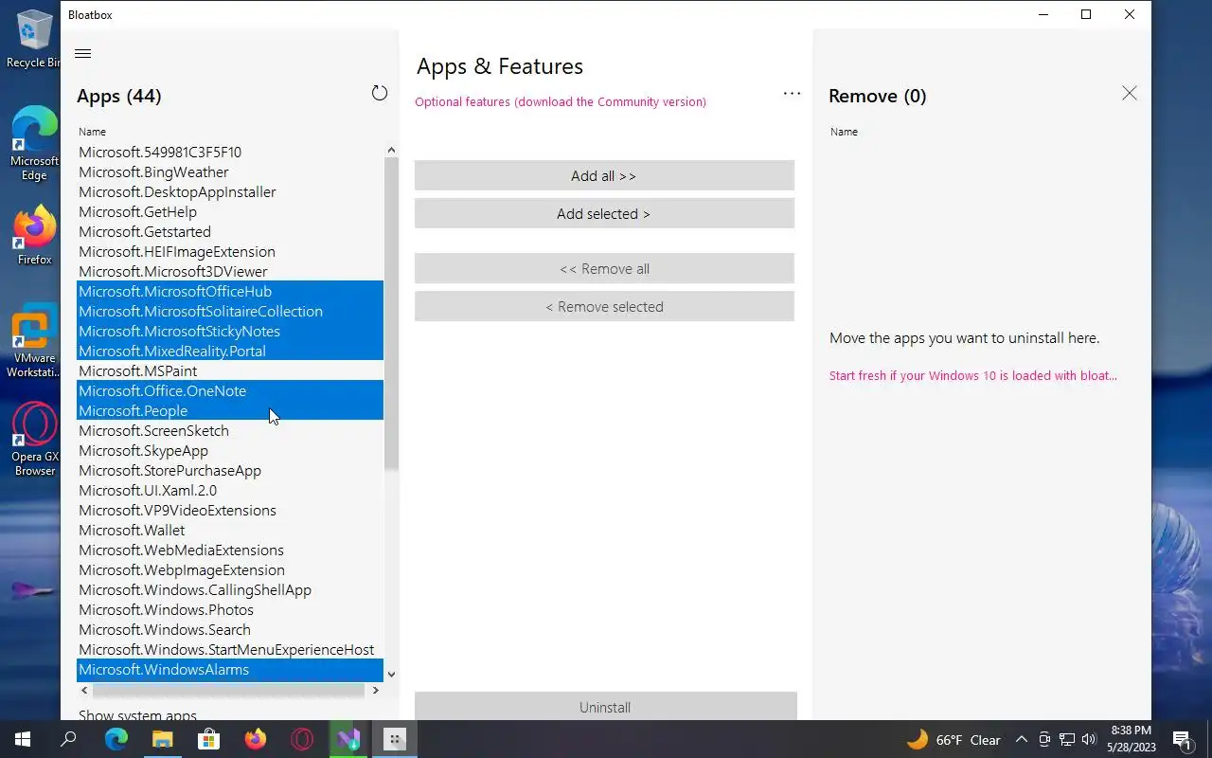
Task: Open the notification center icon
Action: (1181, 740)
